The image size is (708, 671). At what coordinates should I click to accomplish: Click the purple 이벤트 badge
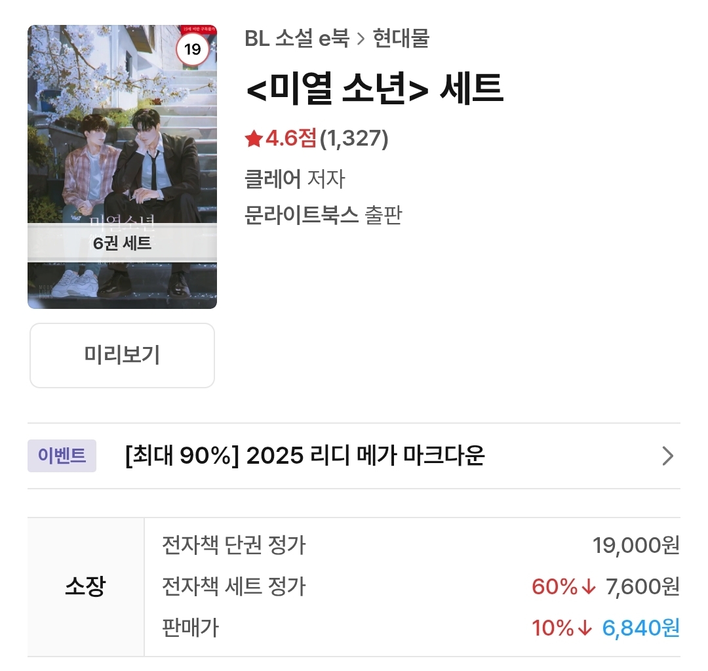click(62, 456)
